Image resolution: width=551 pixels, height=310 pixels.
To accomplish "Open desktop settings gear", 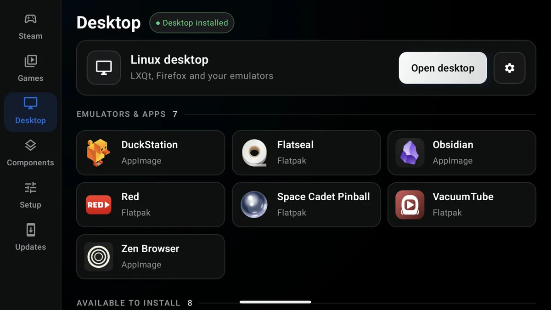I will [509, 68].
